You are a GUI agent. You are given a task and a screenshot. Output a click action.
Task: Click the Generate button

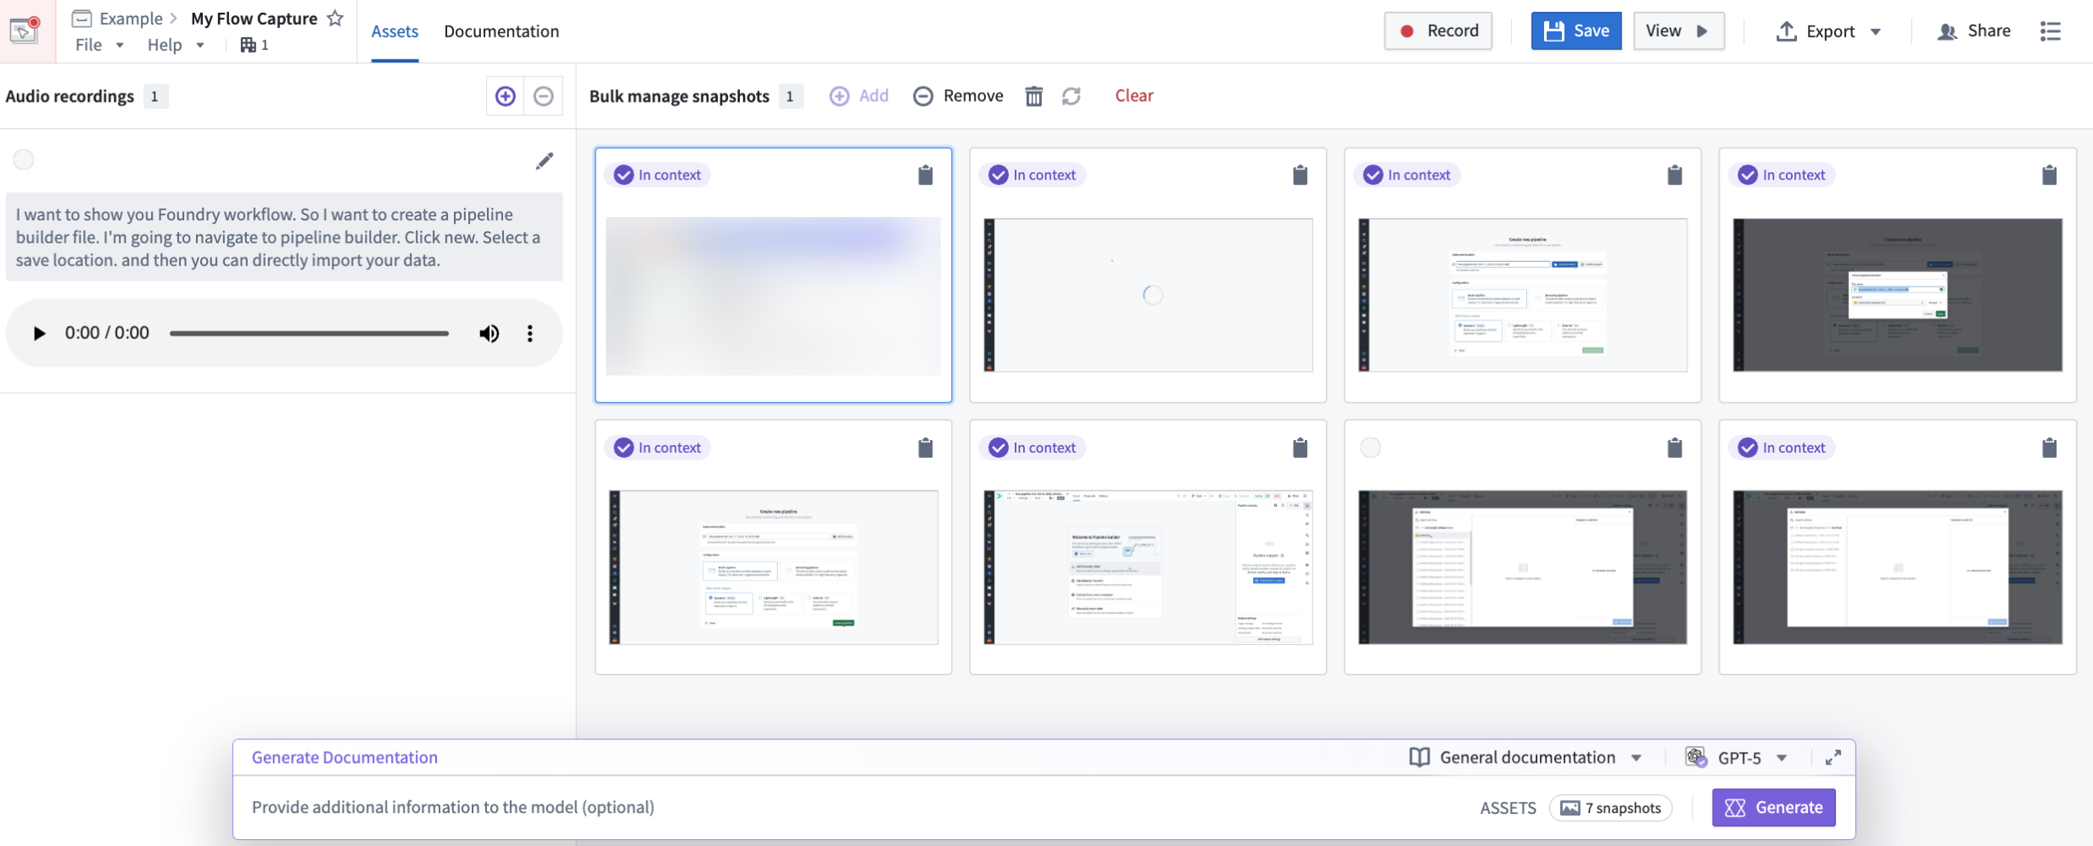click(1773, 807)
